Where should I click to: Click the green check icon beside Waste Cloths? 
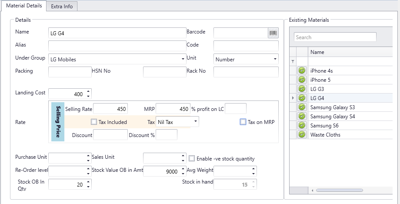click(302, 134)
